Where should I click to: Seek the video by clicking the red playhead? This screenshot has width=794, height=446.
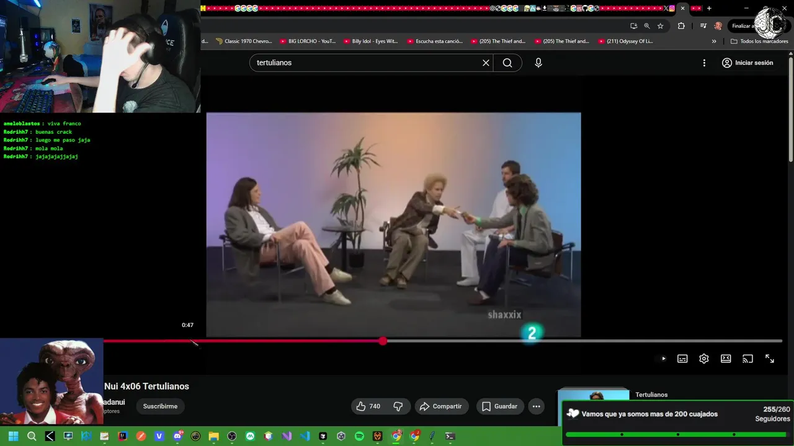(x=383, y=341)
